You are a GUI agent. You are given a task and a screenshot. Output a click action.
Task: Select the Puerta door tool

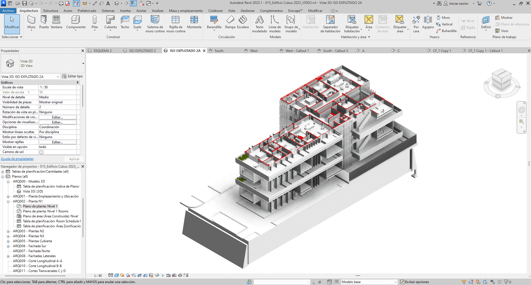pos(44,22)
